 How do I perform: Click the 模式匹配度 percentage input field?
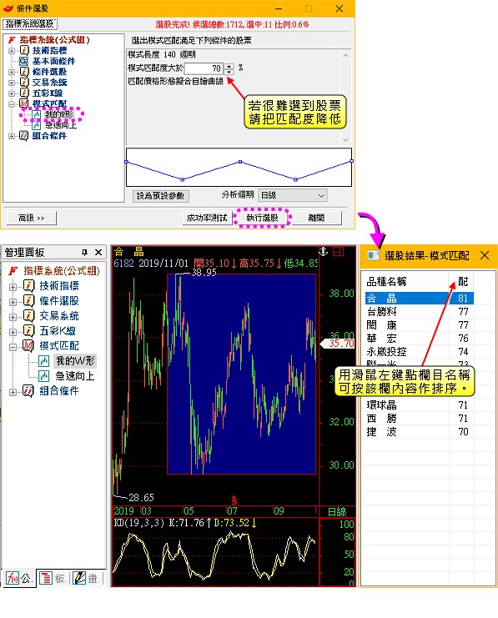click(x=204, y=68)
